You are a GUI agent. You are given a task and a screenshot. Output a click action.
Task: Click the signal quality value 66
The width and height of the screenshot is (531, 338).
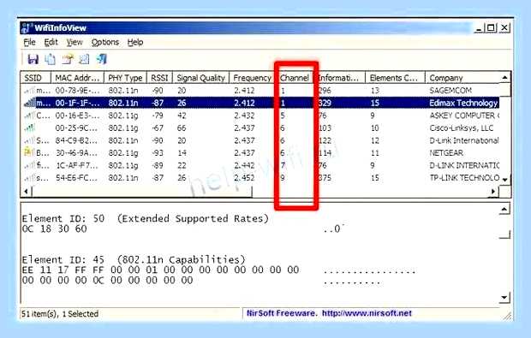coord(182,127)
